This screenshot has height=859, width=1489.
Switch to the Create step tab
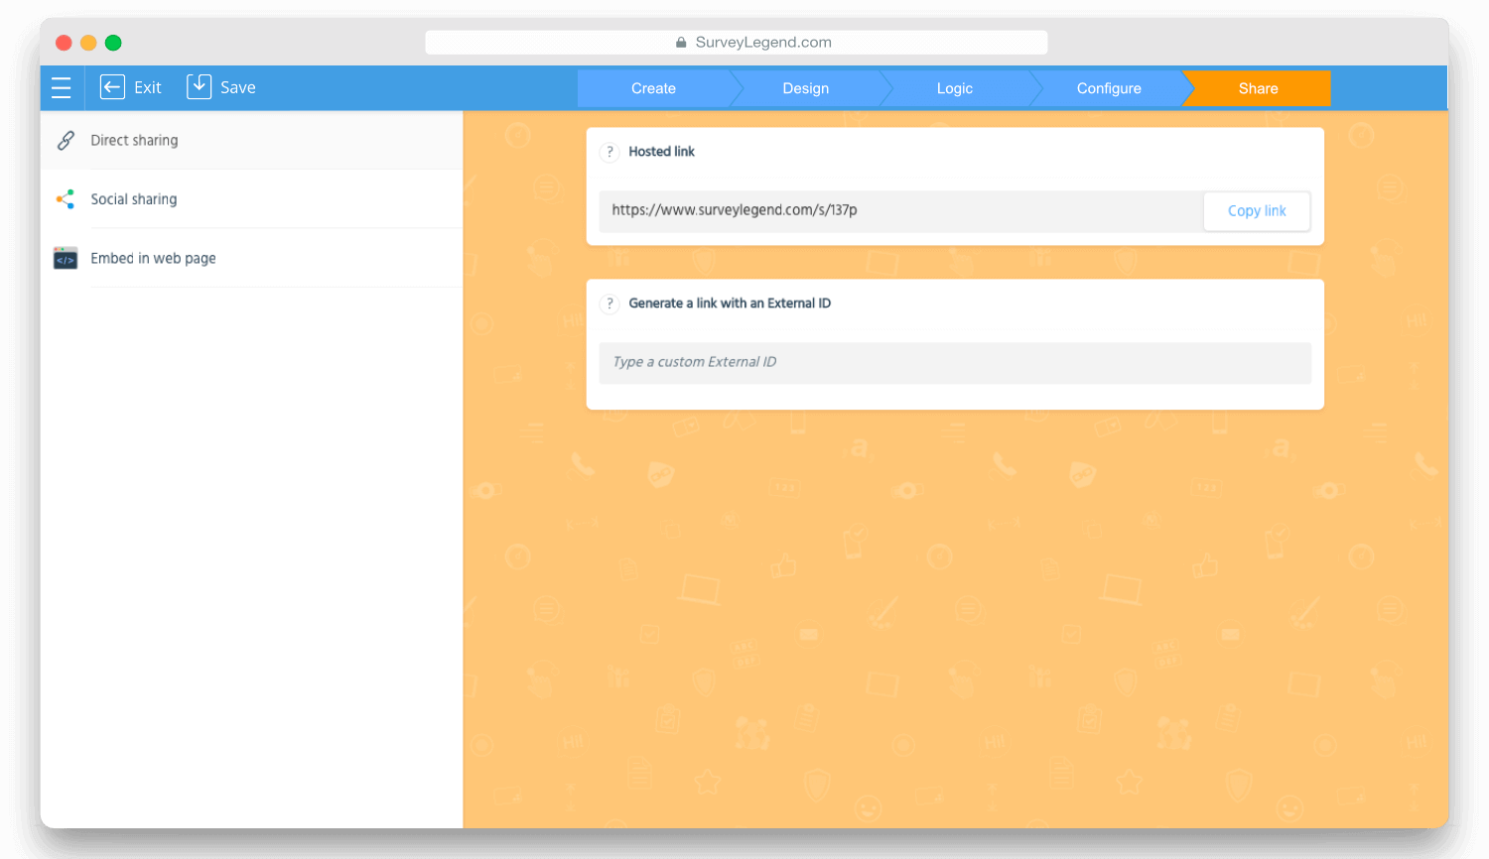pyautogui.click(x=653, y=88)
